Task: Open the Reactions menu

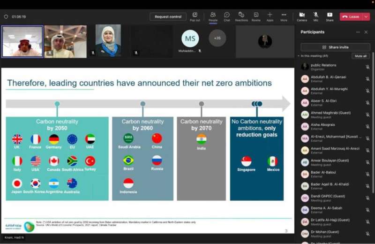Action: tap(241, 16)
